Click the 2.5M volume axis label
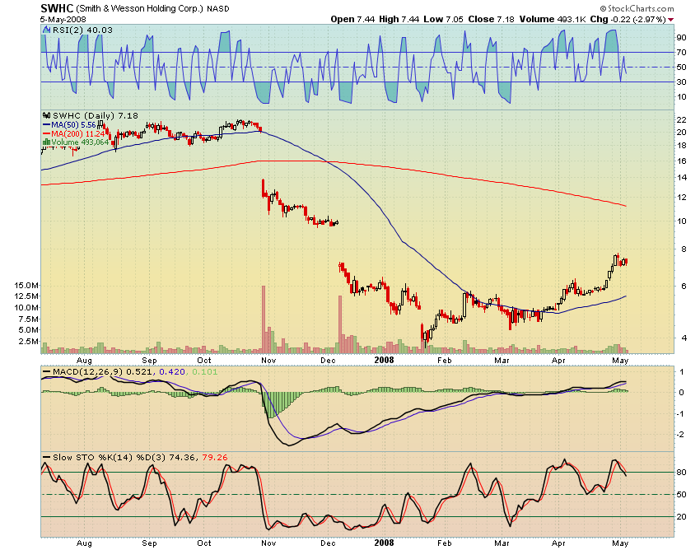Viewport: 700px width, 550px height. 29,341
